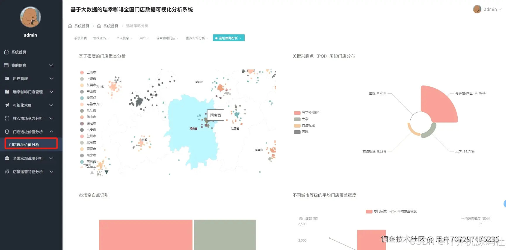
Task: Switch to the 修改密码 tab
Action: tap(100, 38)
